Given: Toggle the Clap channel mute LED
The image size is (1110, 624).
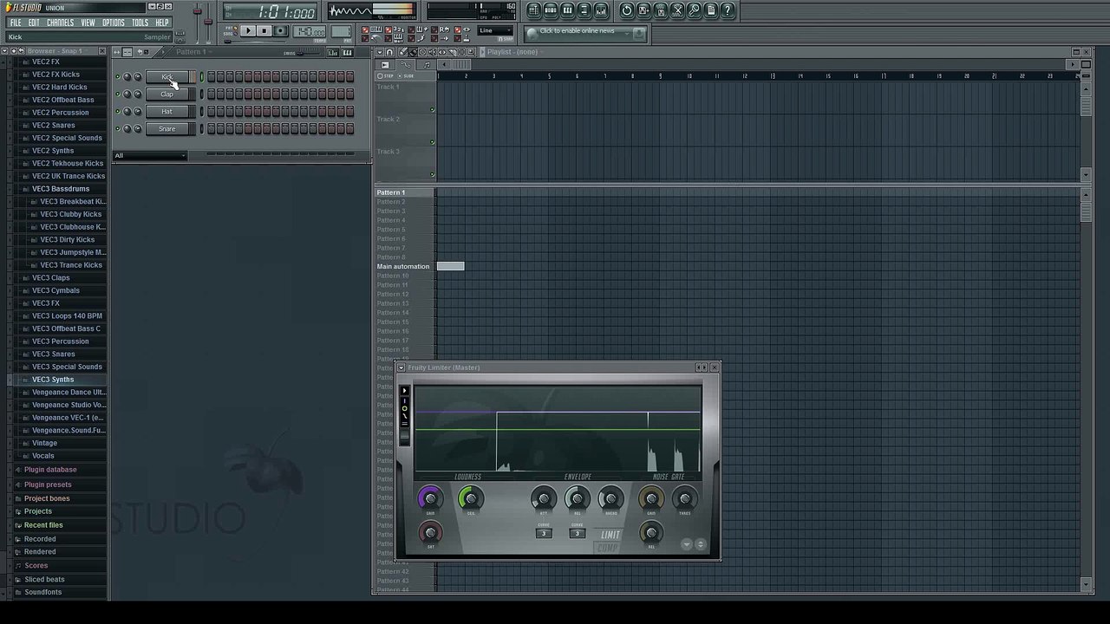Looking at the screenshot, I should point(118,94).
